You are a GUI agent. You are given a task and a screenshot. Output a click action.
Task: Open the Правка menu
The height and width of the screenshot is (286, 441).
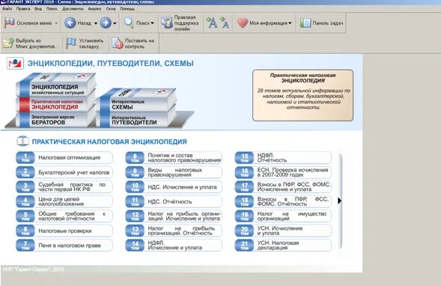23,9
